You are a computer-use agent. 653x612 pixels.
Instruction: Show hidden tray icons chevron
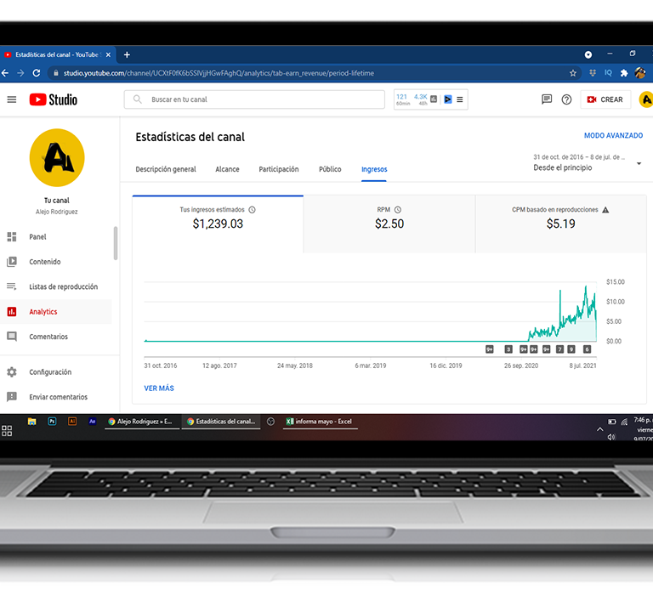point(599,429)
